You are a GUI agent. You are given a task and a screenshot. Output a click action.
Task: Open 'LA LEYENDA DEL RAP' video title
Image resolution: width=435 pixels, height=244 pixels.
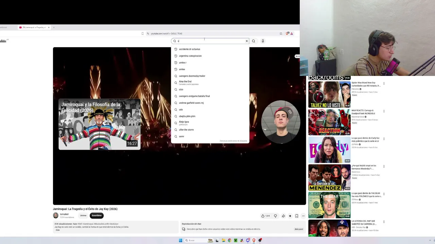(x=364, y=223)
